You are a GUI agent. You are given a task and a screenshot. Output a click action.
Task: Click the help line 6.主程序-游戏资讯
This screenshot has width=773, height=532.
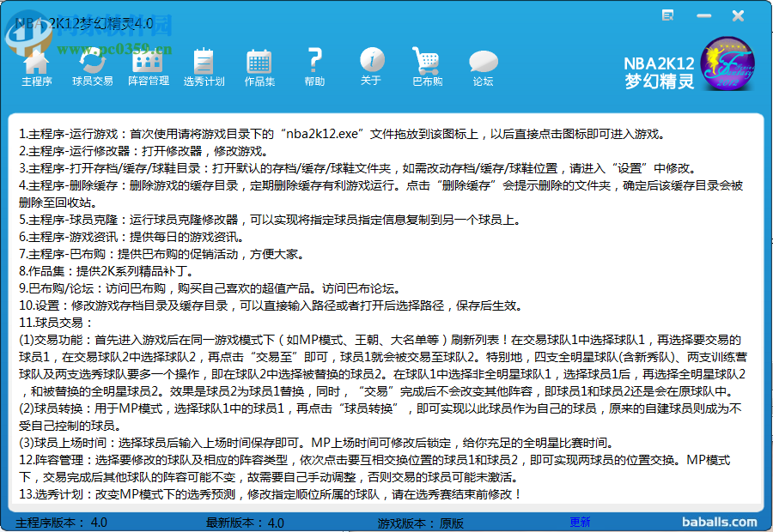tap(131, 237)
